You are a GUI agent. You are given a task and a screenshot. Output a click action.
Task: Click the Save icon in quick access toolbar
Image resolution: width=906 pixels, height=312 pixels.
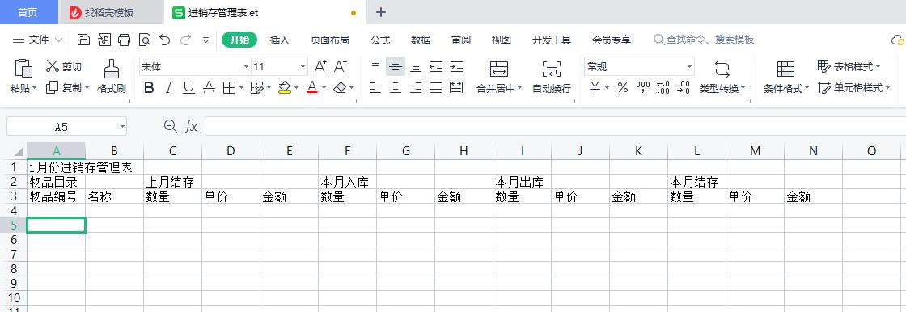point(84,40)
